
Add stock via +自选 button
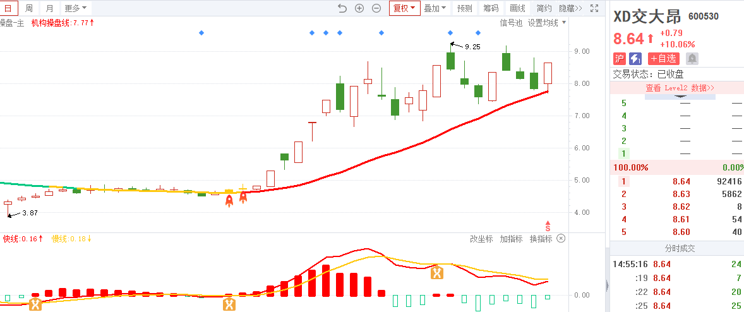[663, 59]
